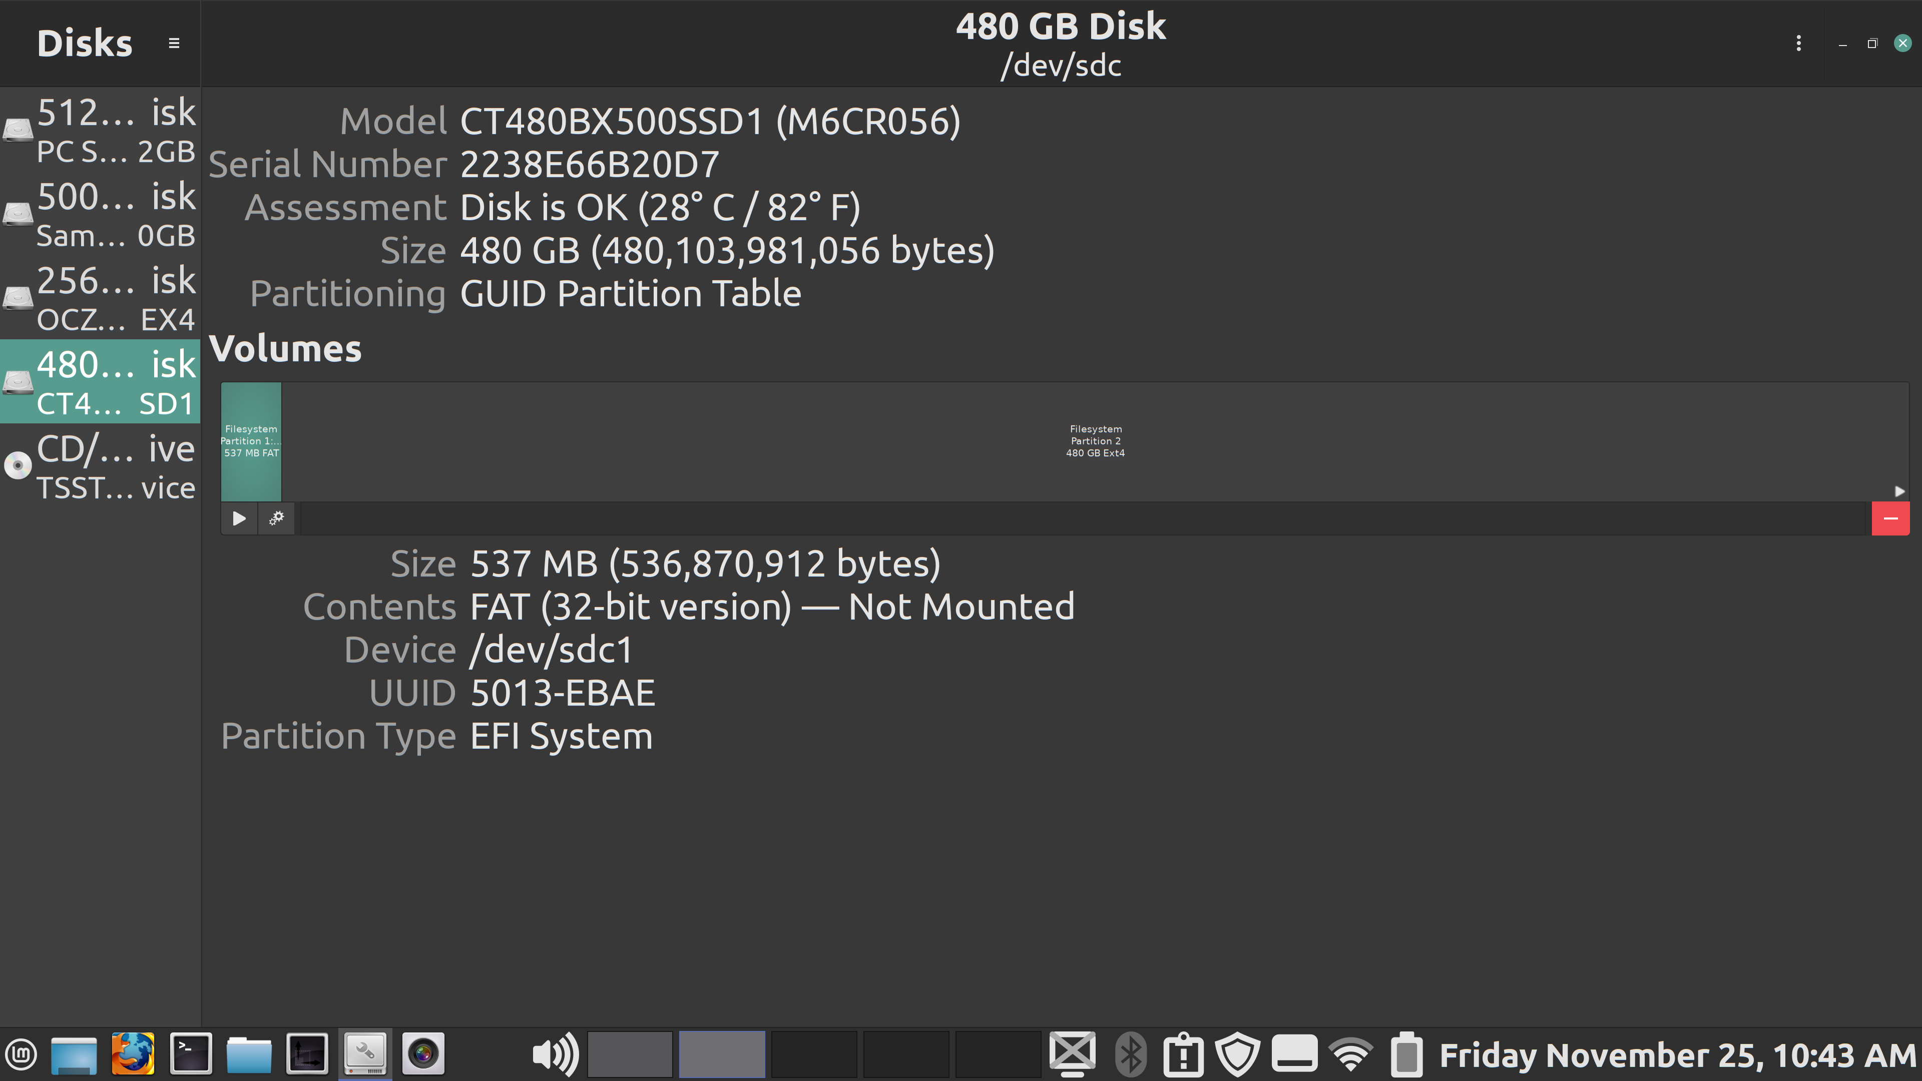The width and height of the screenshot is (1922, 1081).
Task: Launch Firefox from the panel
Action: coord(133,1054)
